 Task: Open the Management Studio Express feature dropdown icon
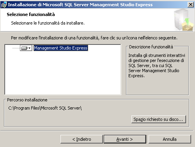(x=26, y=48)
